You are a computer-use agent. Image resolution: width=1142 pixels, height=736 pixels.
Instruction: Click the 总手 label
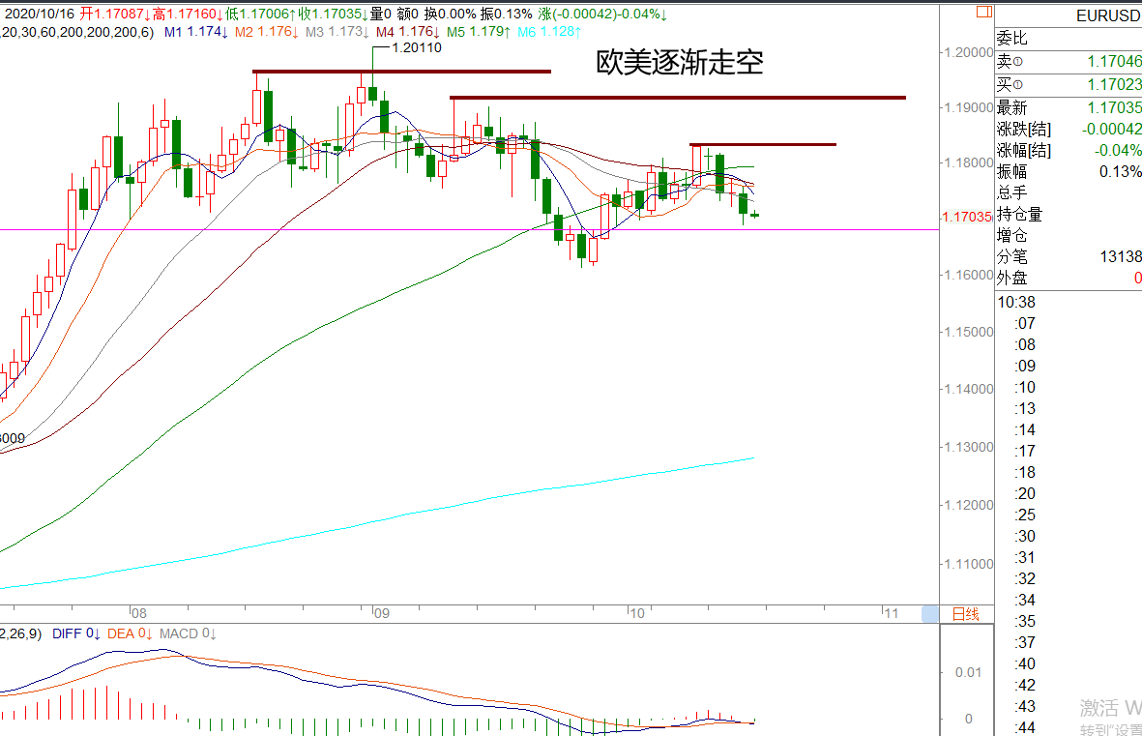click(1011, 192)
